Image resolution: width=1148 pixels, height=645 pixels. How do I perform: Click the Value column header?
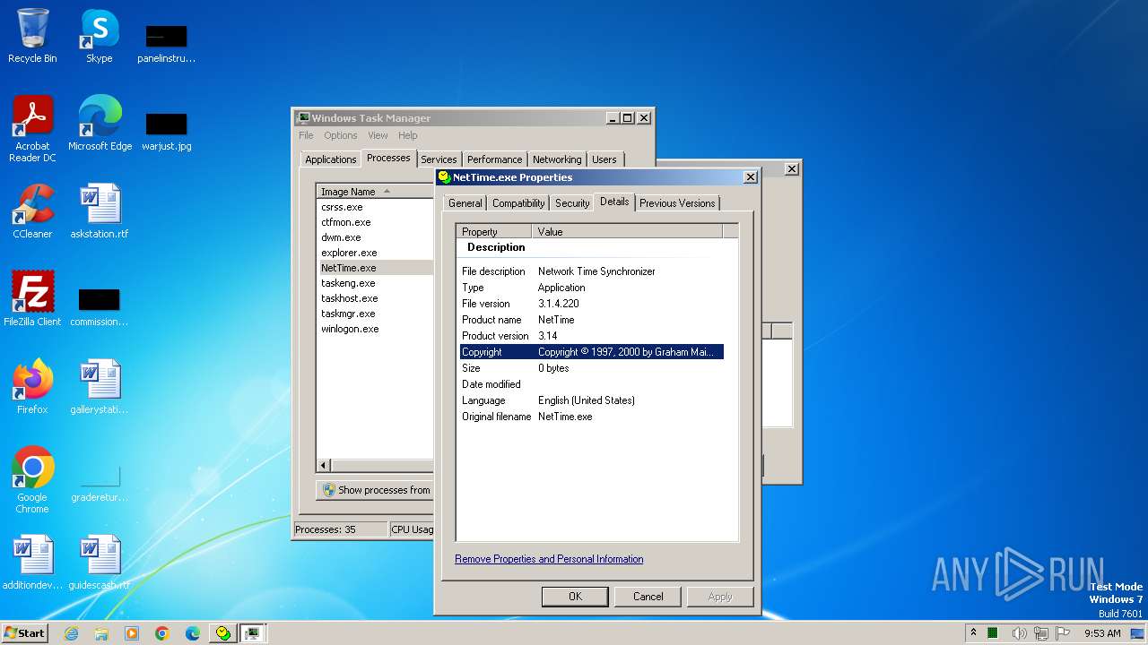point(627,231)
